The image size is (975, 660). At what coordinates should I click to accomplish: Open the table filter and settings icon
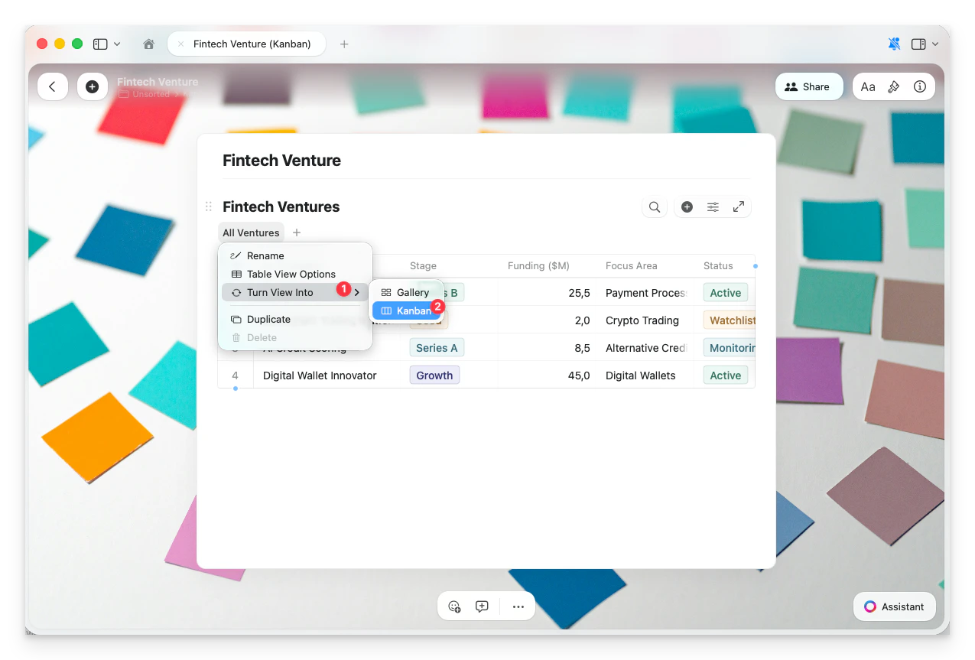pos(713,206)
